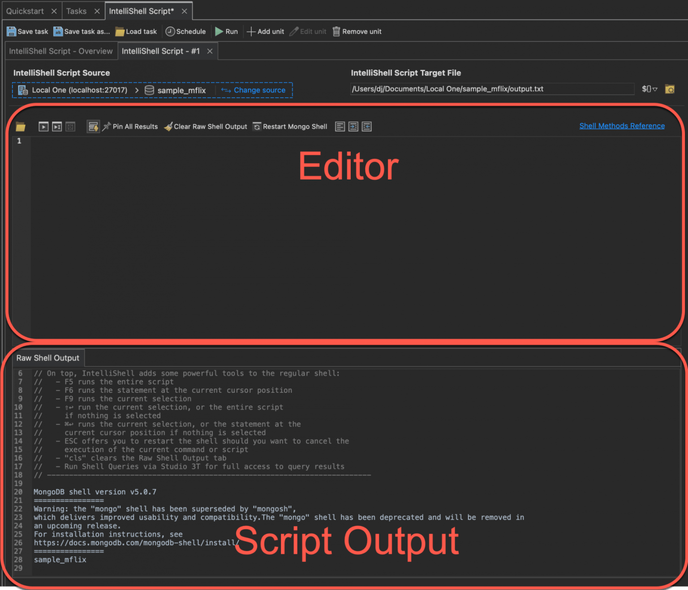Click the open script folder icon in editor
The height and width of the screenshot is (590, 688).
coord(21,127)
